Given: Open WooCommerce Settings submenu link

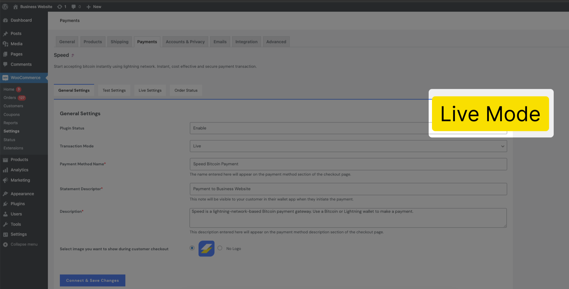Looking at the screenshot, I should tap(11, 131).
